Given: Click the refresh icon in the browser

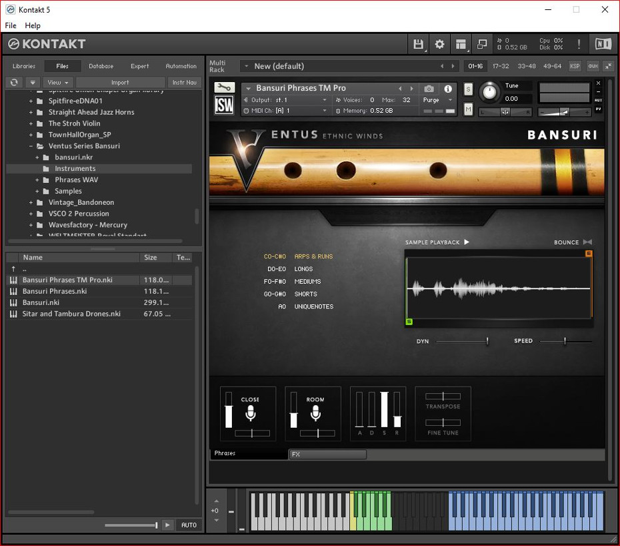Looking at the screenshot, I should 14,82.
